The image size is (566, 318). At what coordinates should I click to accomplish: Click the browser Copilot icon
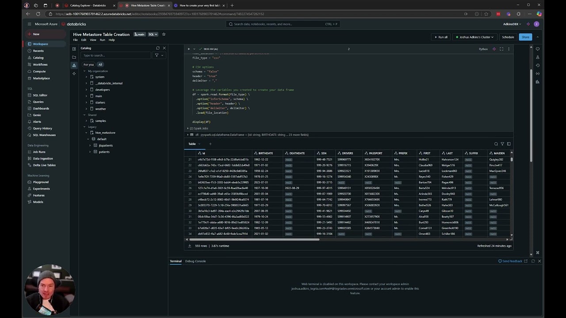pyautogui.click(x=539, y=14)
